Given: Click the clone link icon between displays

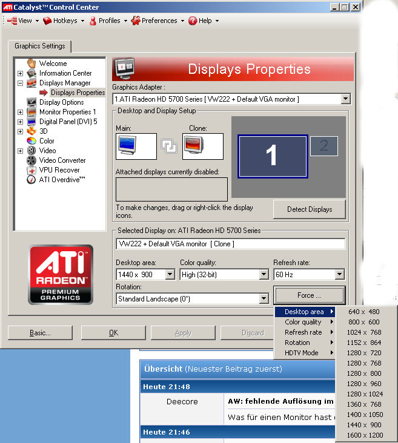Looking at the screenshot, I should pyautogui.click(x=169, y=146).
